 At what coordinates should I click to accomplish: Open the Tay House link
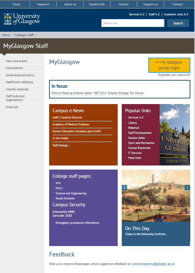click(136, 93)
